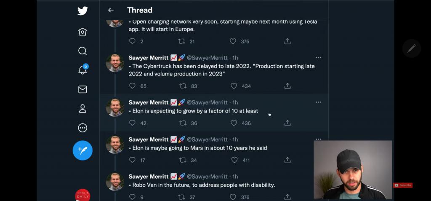431x201 pixels.
Task: Open more options on Mars tweet
Action: click(x=318, y=139)
